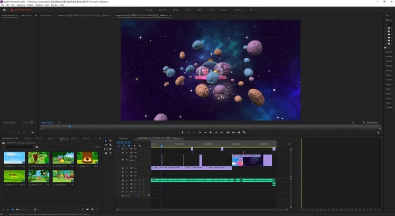Play the Program monitor sequence
Image resolution: width=395 pixels, height=216 pixels.
coord(211,132)
